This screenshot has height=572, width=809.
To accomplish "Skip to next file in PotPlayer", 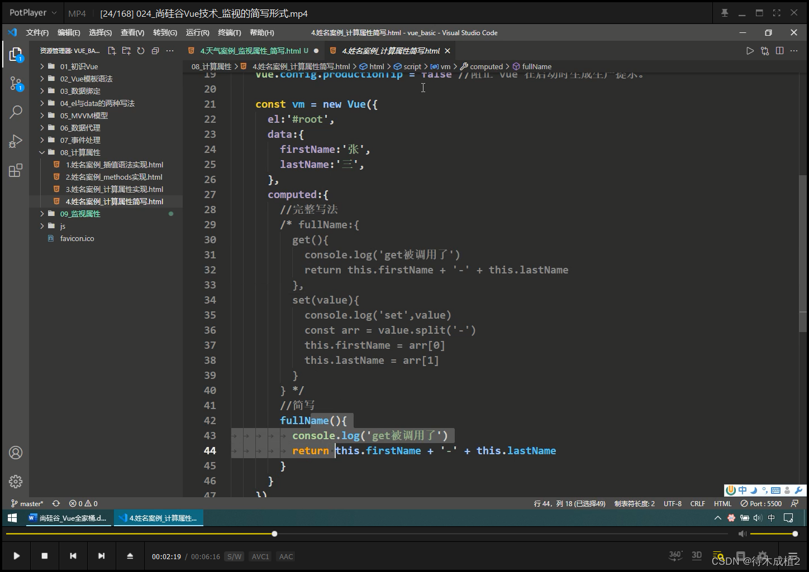I will pyautogui.click(x=101, y=556).
